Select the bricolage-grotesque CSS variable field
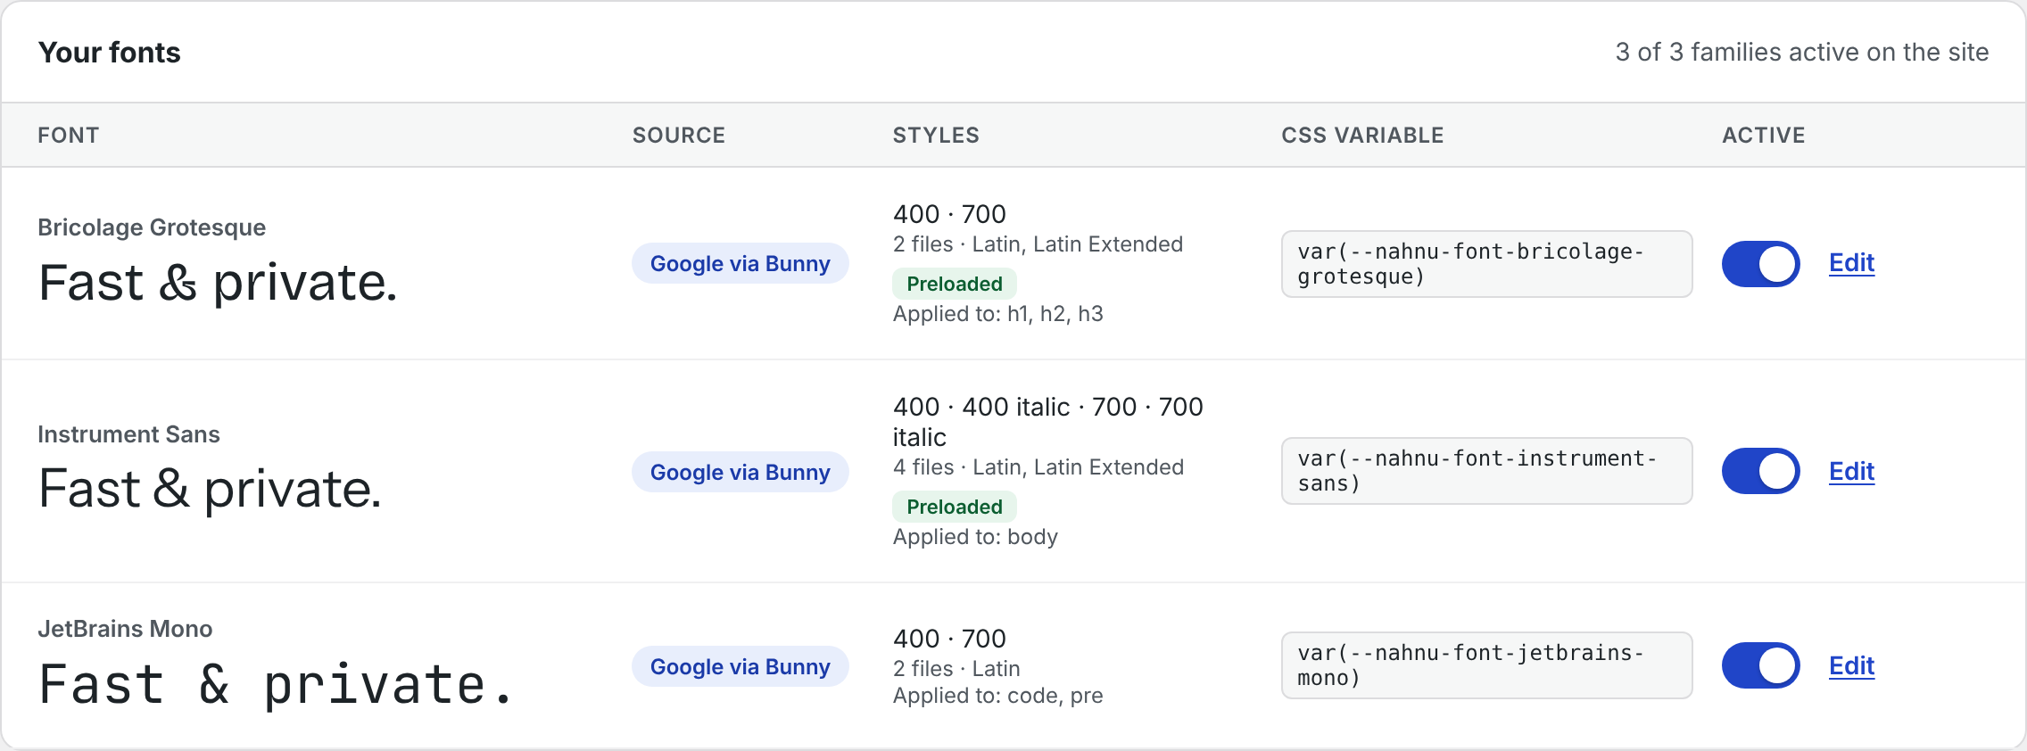The width and height of the screenshot is (2027, 751). point(1486,264)
